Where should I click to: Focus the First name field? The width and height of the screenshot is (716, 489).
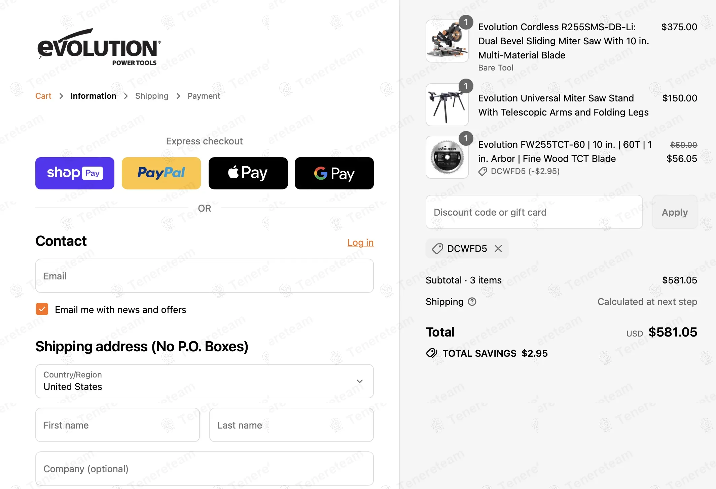point(117,425)
